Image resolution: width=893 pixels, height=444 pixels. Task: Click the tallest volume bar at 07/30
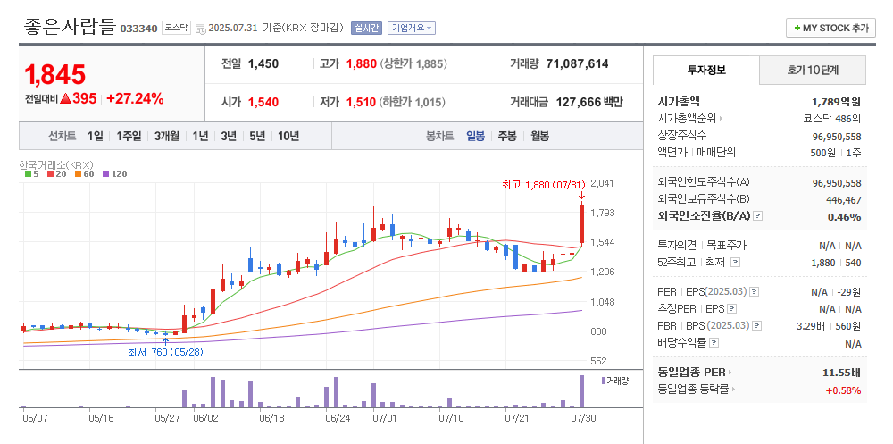[x=581, y=391]
